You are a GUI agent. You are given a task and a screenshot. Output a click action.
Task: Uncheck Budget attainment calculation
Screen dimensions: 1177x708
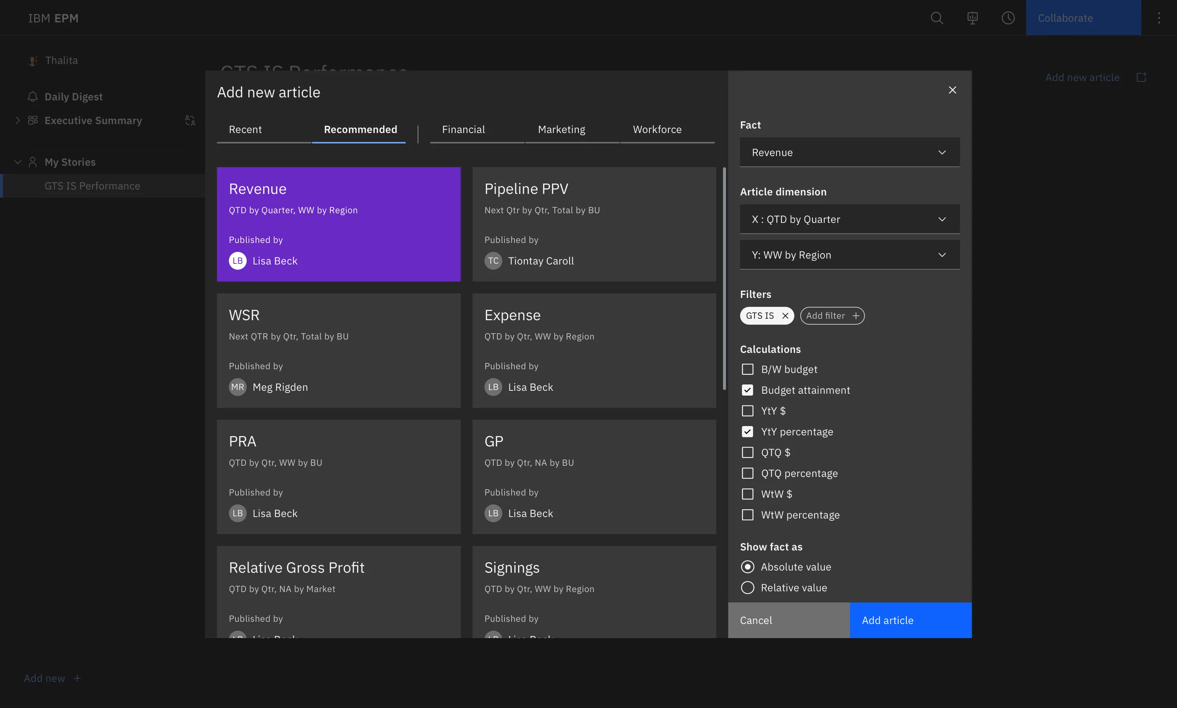pos(747,390)
